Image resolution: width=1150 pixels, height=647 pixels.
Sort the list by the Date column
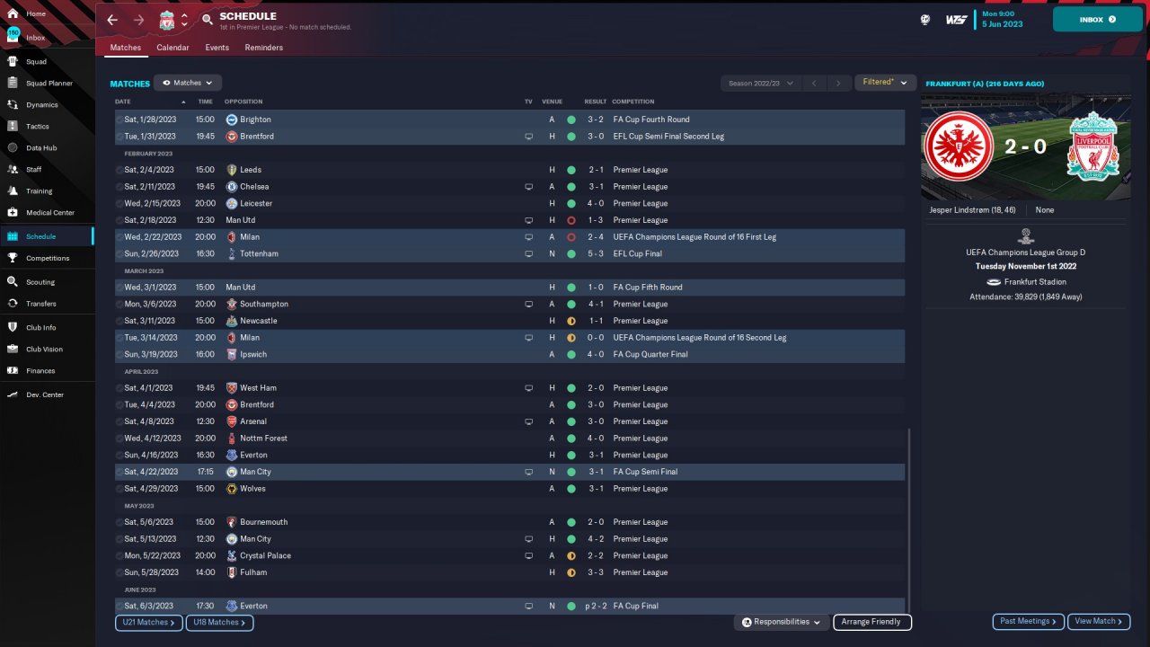click(123, 102)
